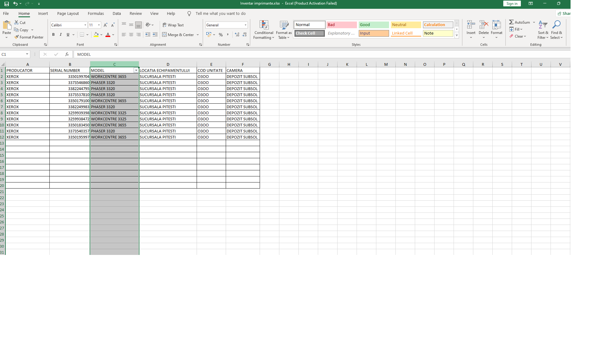Screen dimensions: 606x341
Task: Click the Sign in button
Action: pos(512,3)
